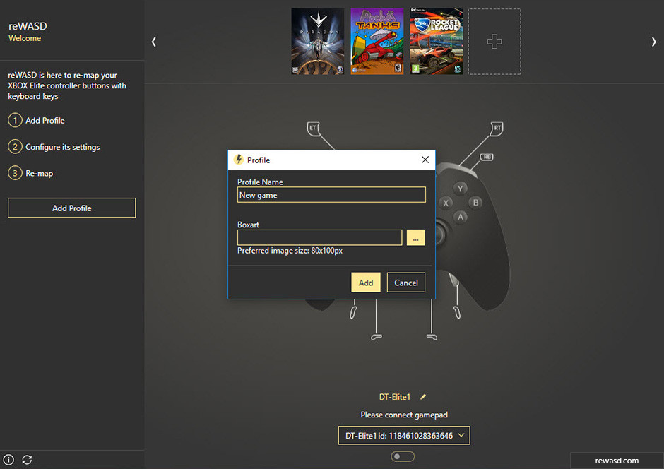Add a new profile via the plus placeholder
This screenshot has height=469, width=664.
494,42
